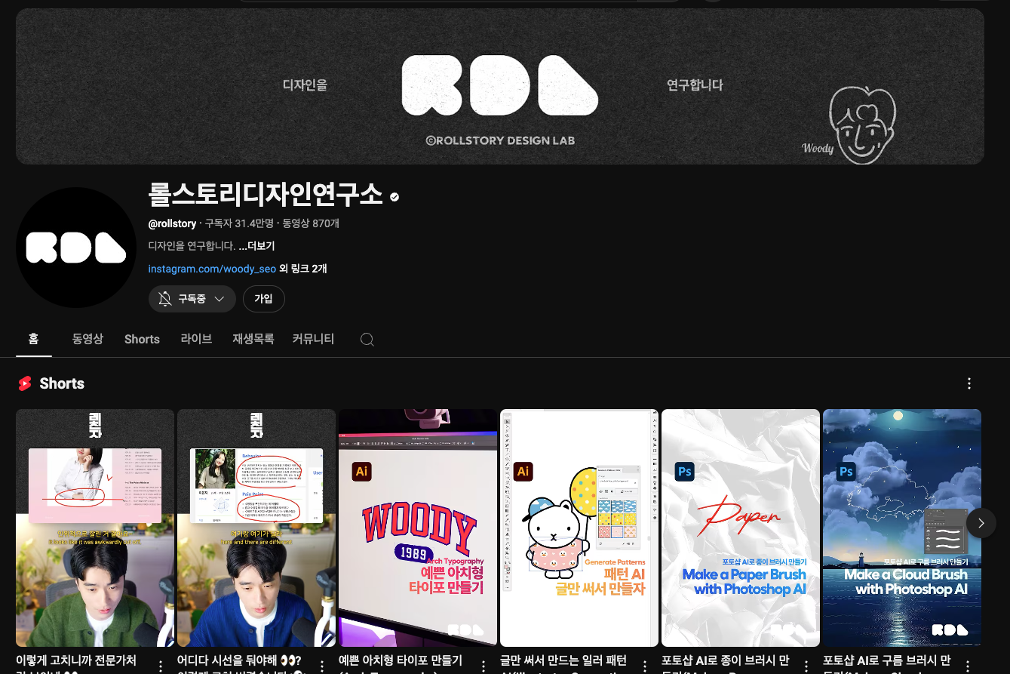
Task: Open the Shorts section three-dot menu
Action: [969, 383]
